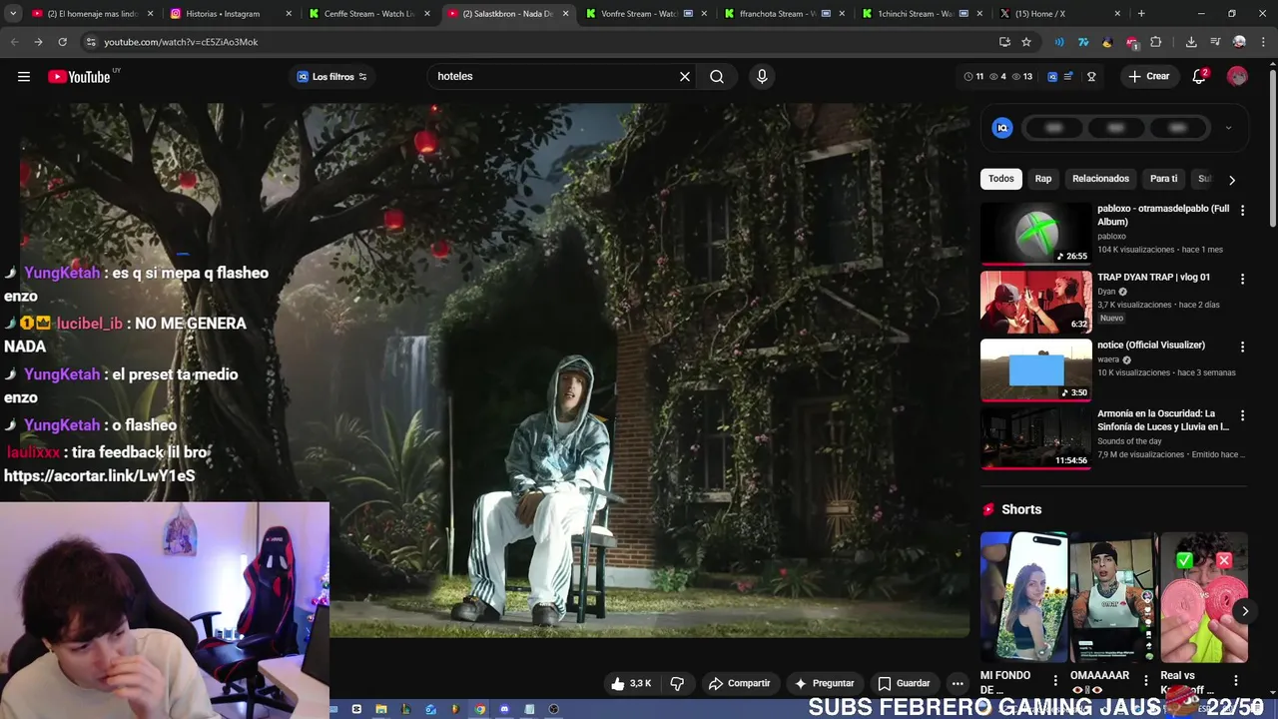
Task: Expand the Chrome tab search dropdown
Action: (x=12, y=14)
